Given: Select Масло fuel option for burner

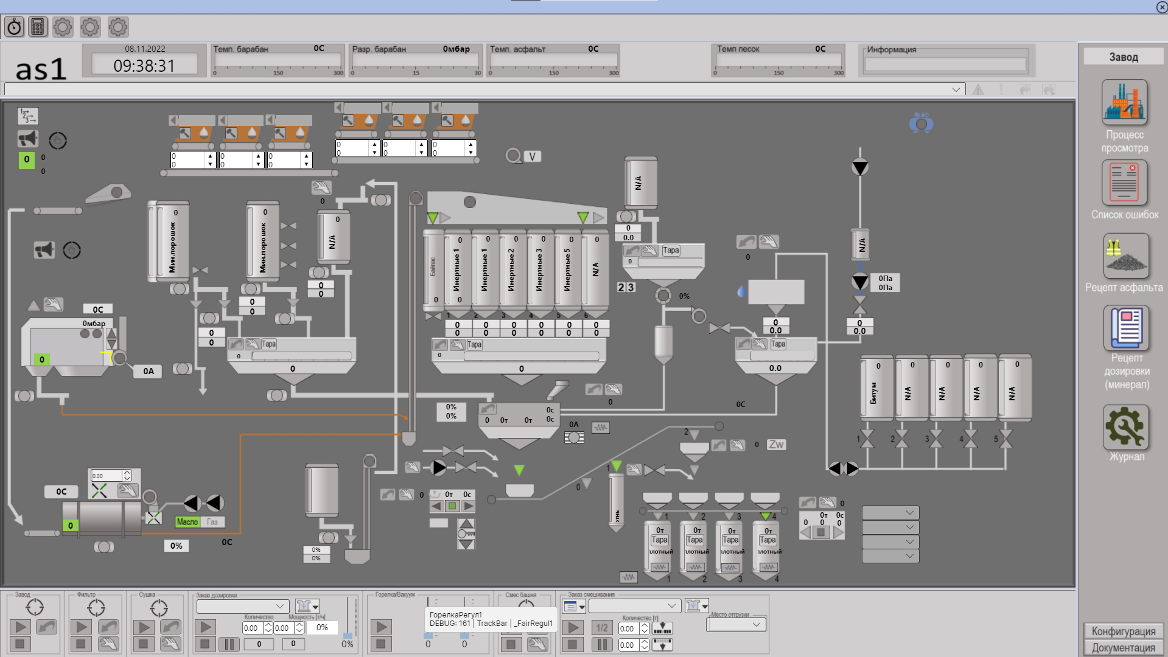Looking at the screenshot, I should point(187,522).
